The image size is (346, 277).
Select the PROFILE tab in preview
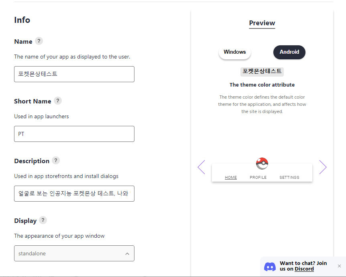click(258, 178)
